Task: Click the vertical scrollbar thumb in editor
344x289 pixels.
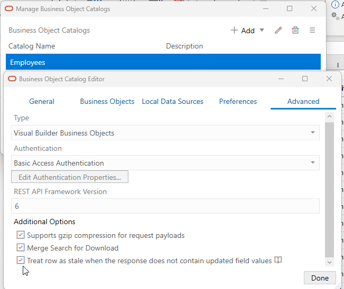Action: coord(329,190)
